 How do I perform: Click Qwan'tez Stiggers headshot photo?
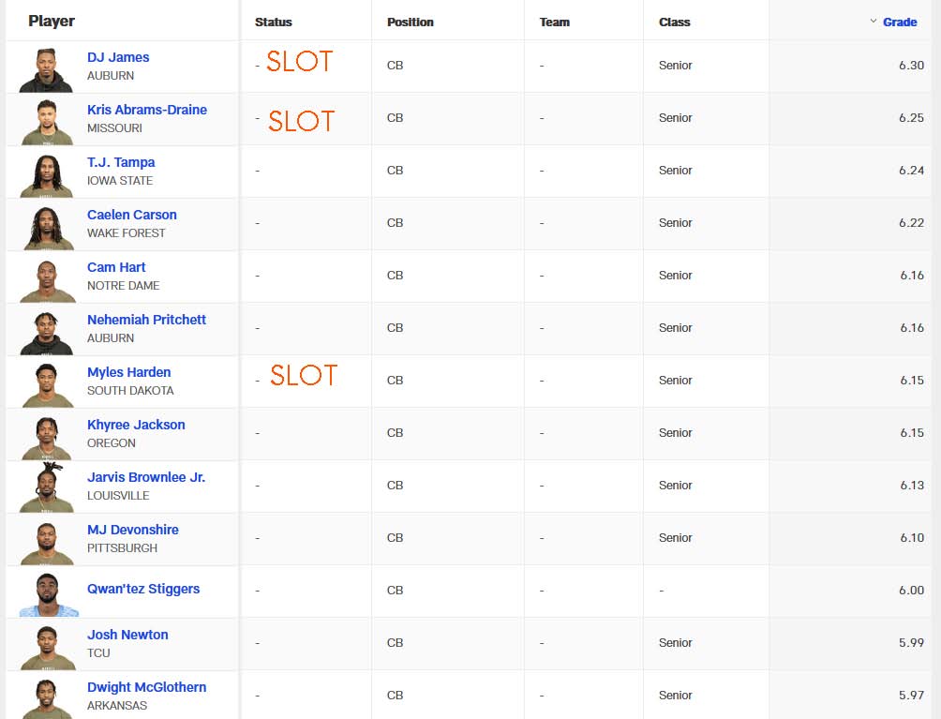coord(47,592)
